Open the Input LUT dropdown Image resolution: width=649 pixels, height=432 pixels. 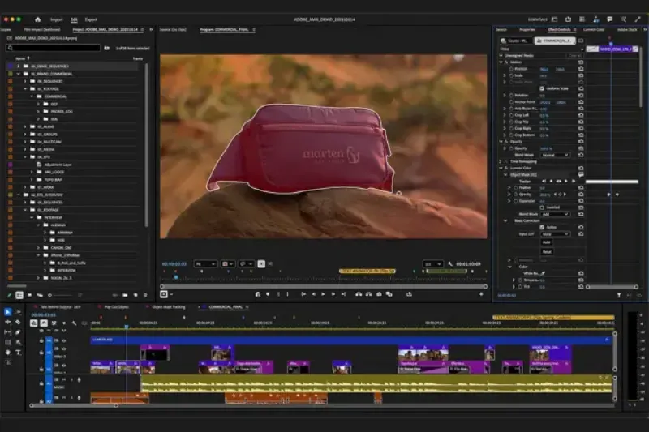coord(555,234)
